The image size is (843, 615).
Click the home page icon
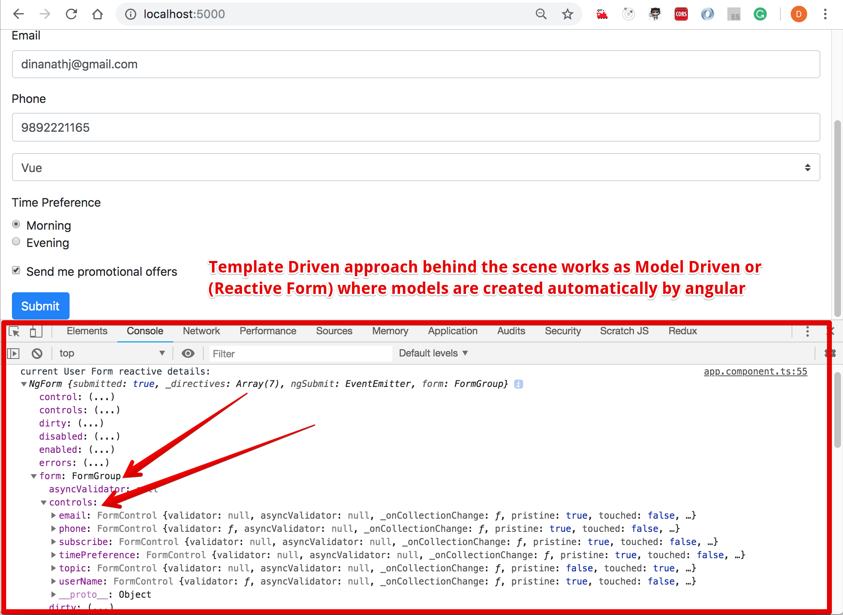98,14
